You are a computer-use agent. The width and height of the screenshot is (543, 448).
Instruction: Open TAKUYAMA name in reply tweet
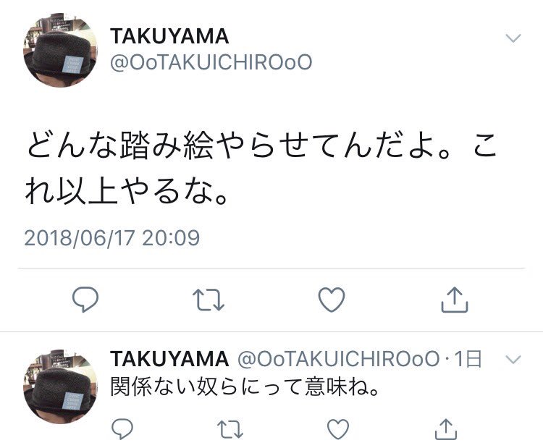(x=169, y=359)
